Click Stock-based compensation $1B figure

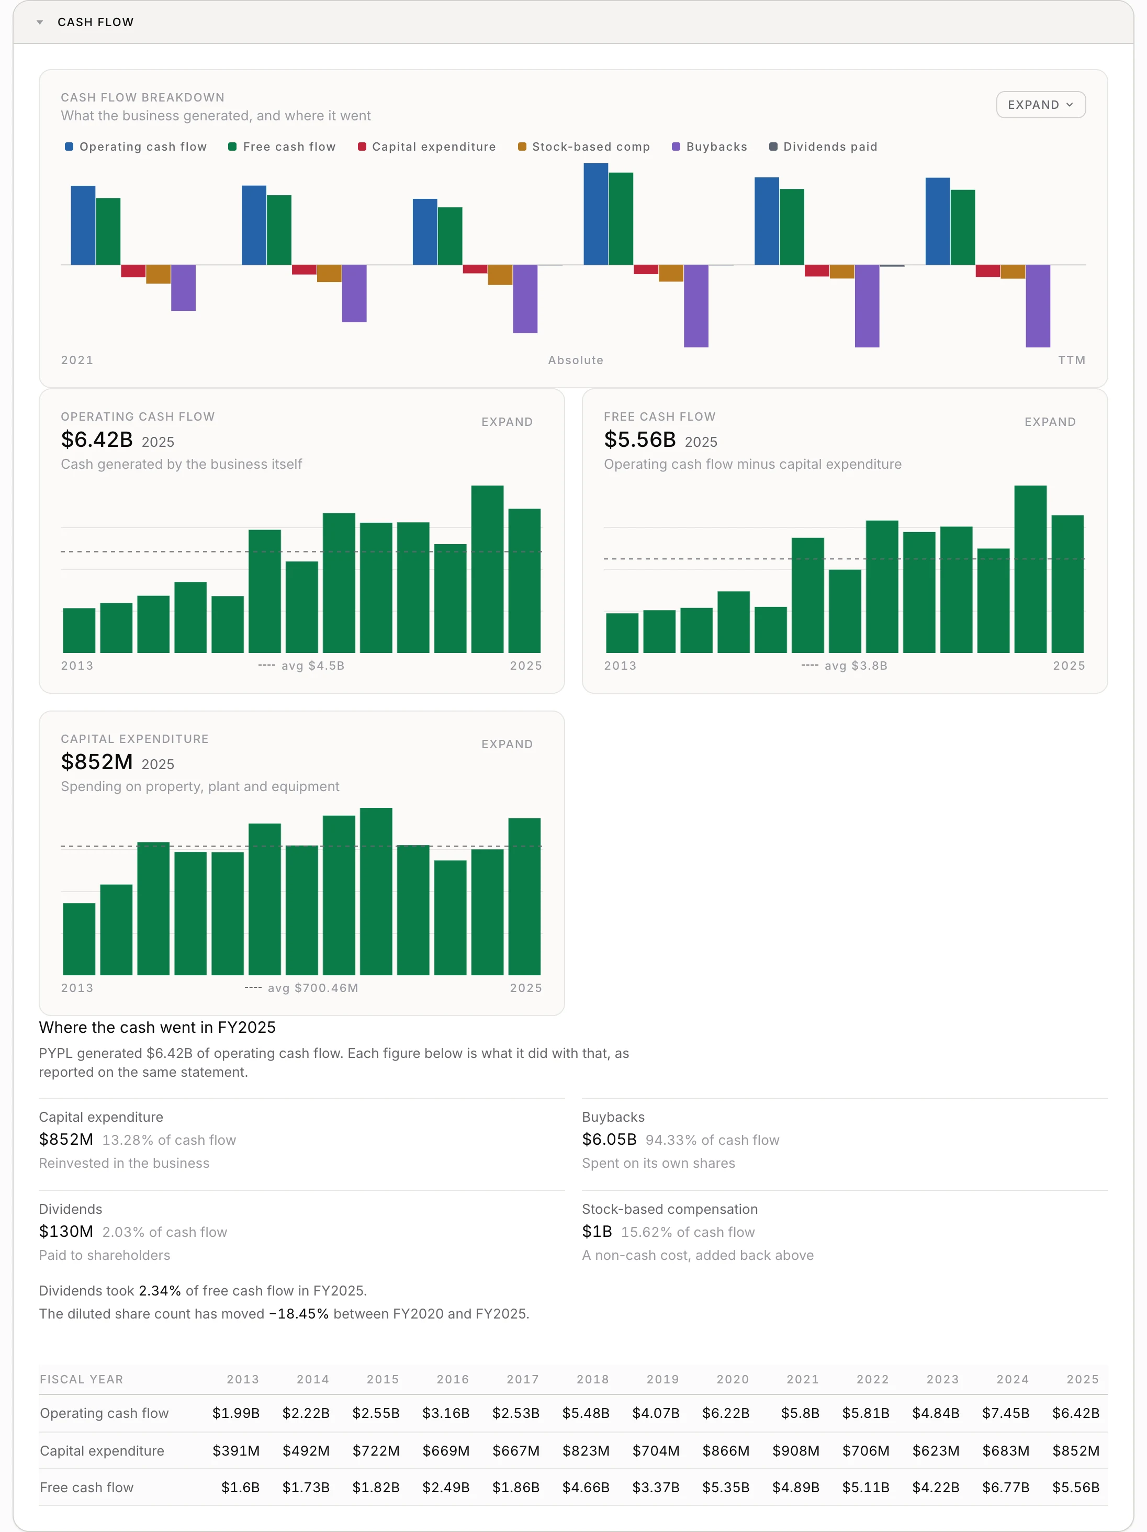pos(597,1232)
